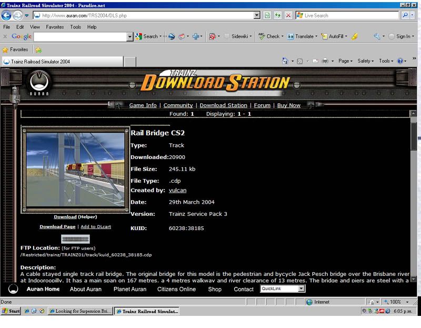Click the Google toolbar search box
421x328 pixels.
click(x=80, y=36)
